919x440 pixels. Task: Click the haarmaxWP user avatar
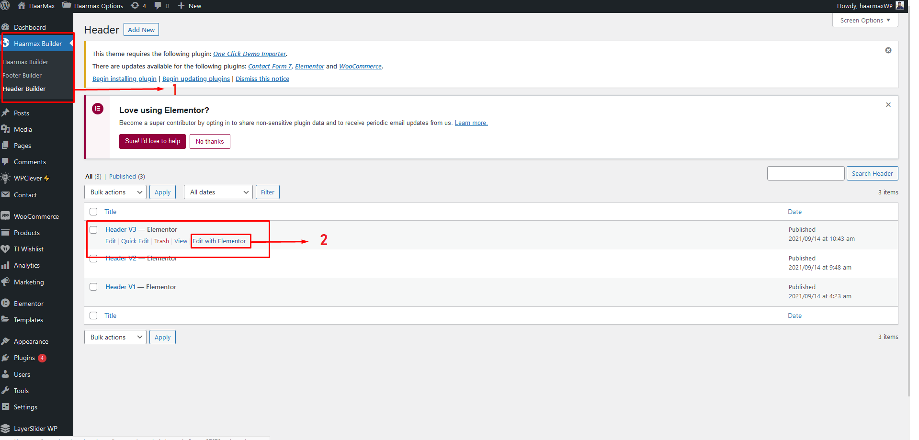(x=900, y=5)
